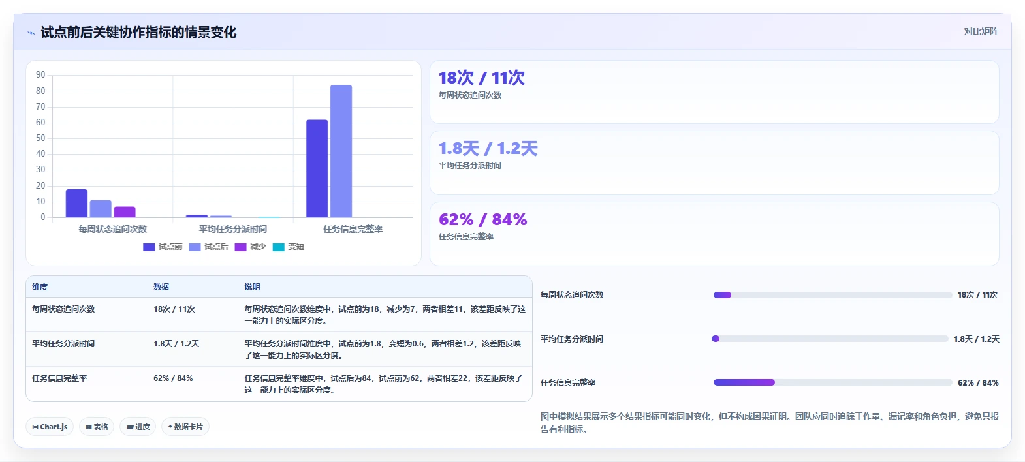Viewport: 1025px width, 462px height.
Task: Toggle the 试点前 legend item
Action: [163, 247]
